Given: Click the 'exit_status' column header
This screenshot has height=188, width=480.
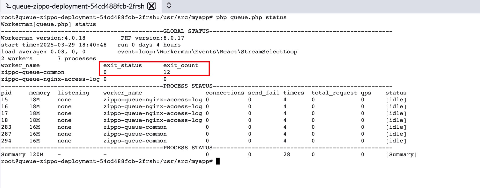Looking at the screenshot, I should 122,65.
